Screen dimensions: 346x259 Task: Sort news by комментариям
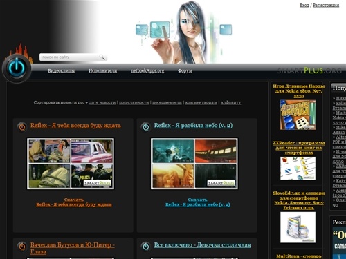tap(201, 102)
